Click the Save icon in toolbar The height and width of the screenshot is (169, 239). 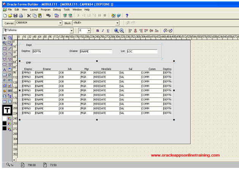coord(15,16)
